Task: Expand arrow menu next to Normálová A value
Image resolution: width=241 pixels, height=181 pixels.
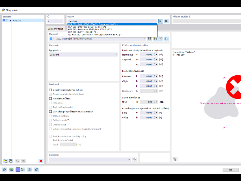Action: click(x=157, y=55)
